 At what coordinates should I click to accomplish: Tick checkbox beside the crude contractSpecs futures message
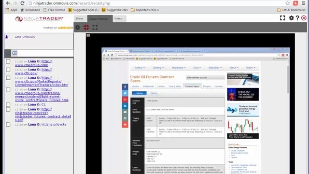pyautogui.click(x=8, y=89)
